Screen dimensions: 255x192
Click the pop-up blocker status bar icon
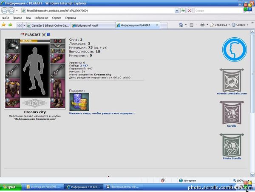pyautogui.click(x=163, y=180)
